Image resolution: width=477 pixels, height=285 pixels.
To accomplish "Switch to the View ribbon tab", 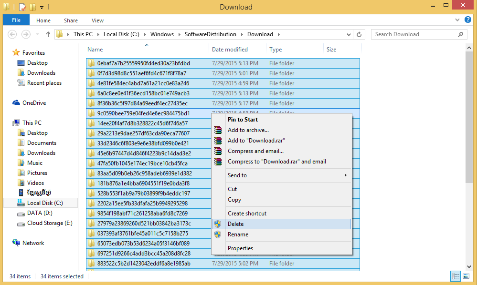I will (98, 20).
